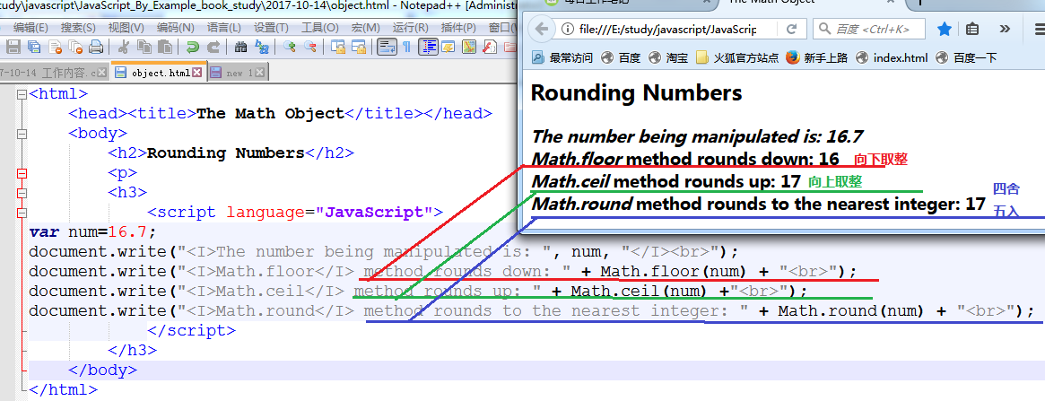Open the 视图(V) menu

(x=126, y=27)
